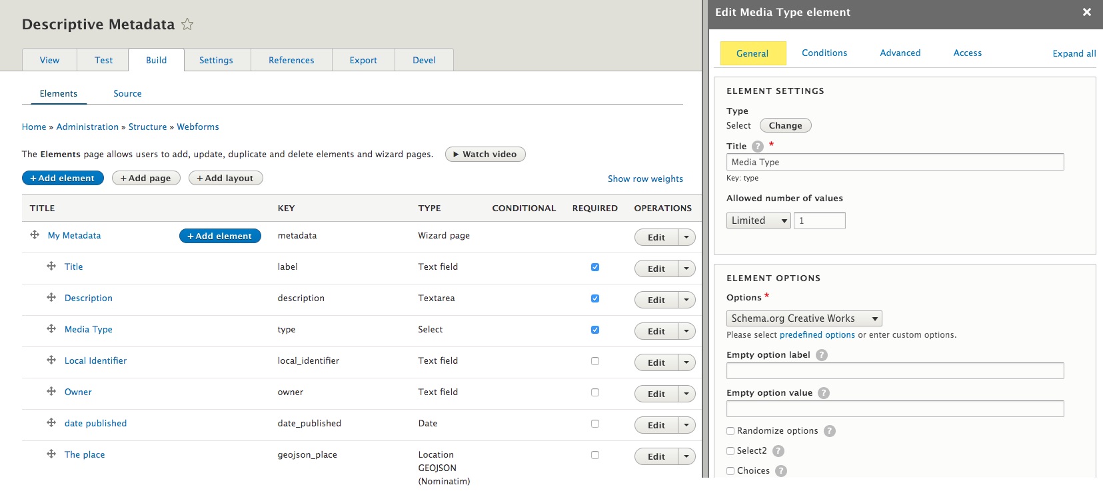Show help for Select2 option
The image size is (1103, 491).
(778, 451)
